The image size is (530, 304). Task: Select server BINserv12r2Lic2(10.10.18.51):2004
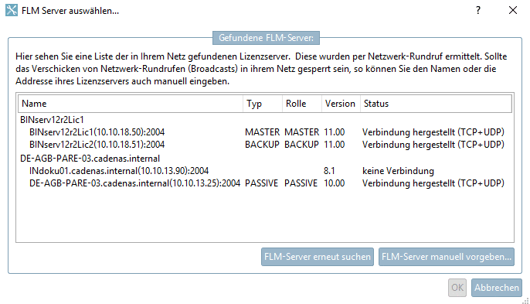coord(97,145)
